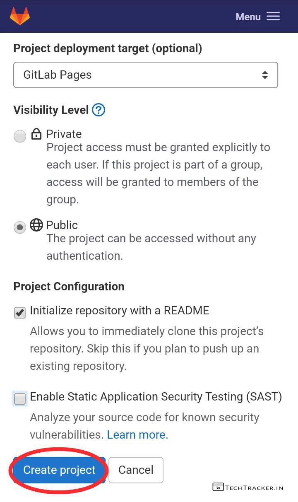The width and height of the screenshot is (298, 502).
Task: Click the up-down arrows on GitLab Pages selector
Action: click(x=265, y=75)
